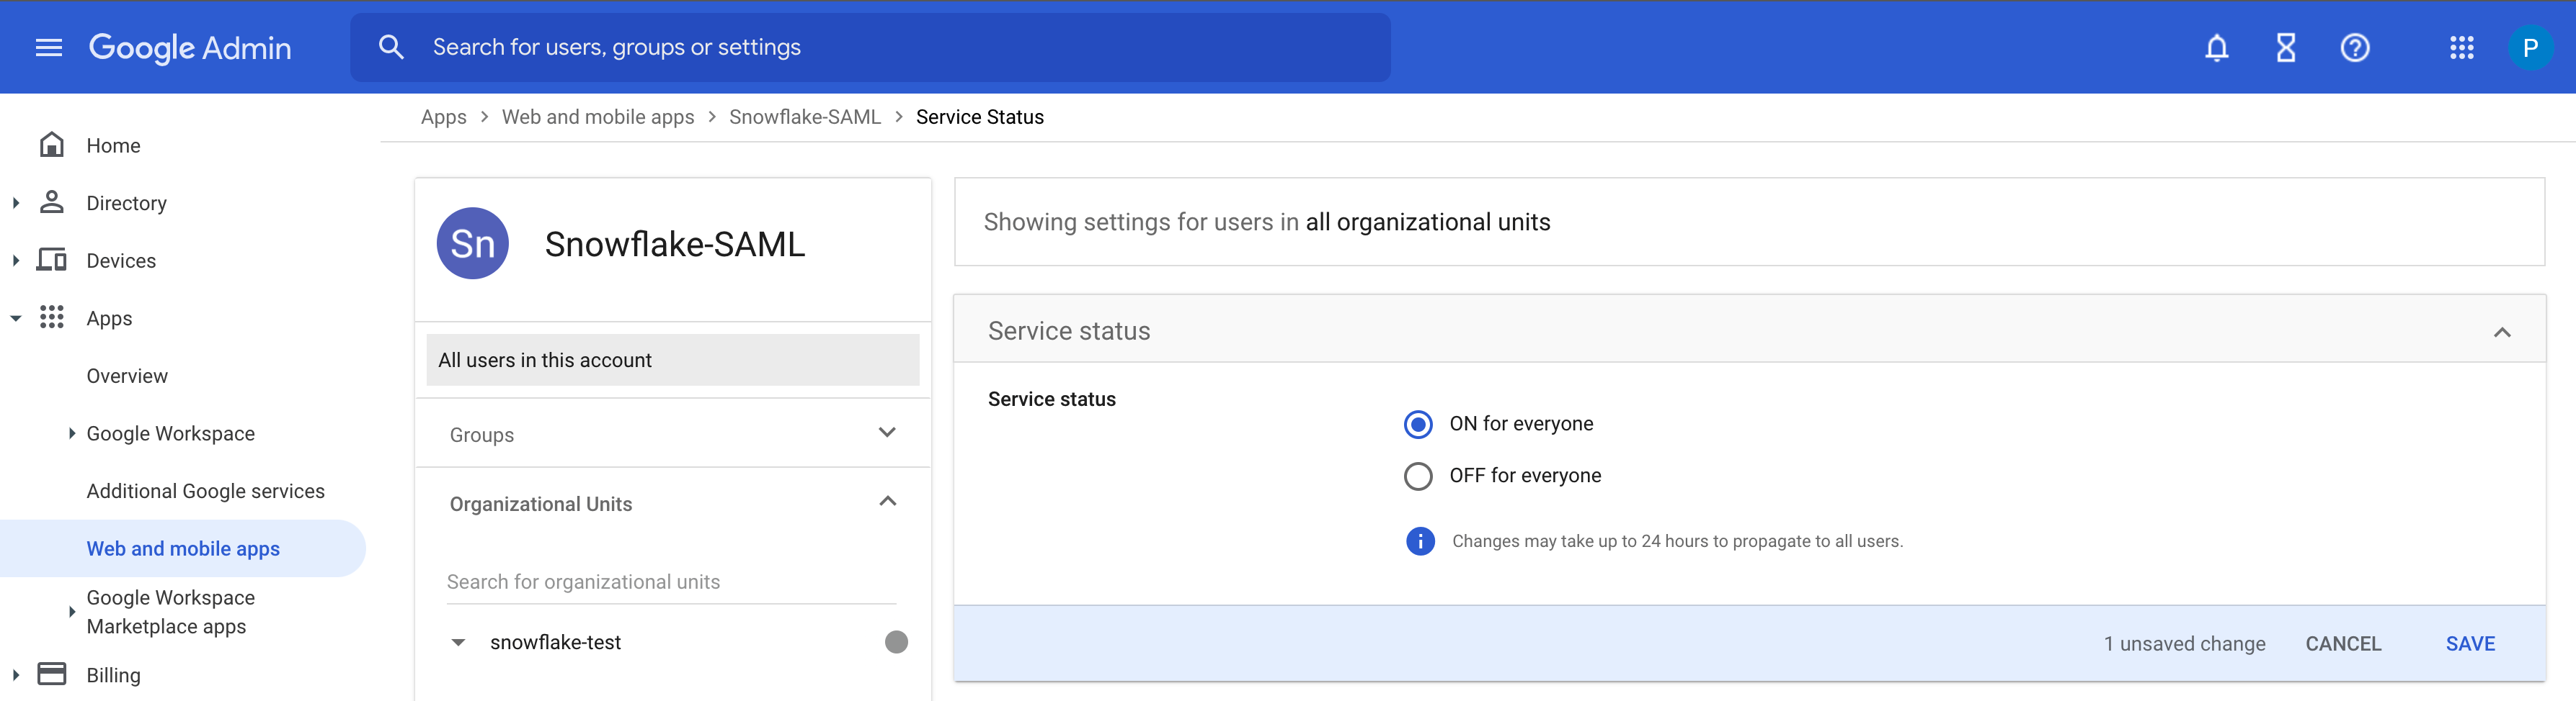Open pending tasks hourglass icon
The image size is (2576, 701).
[2286, 47]
